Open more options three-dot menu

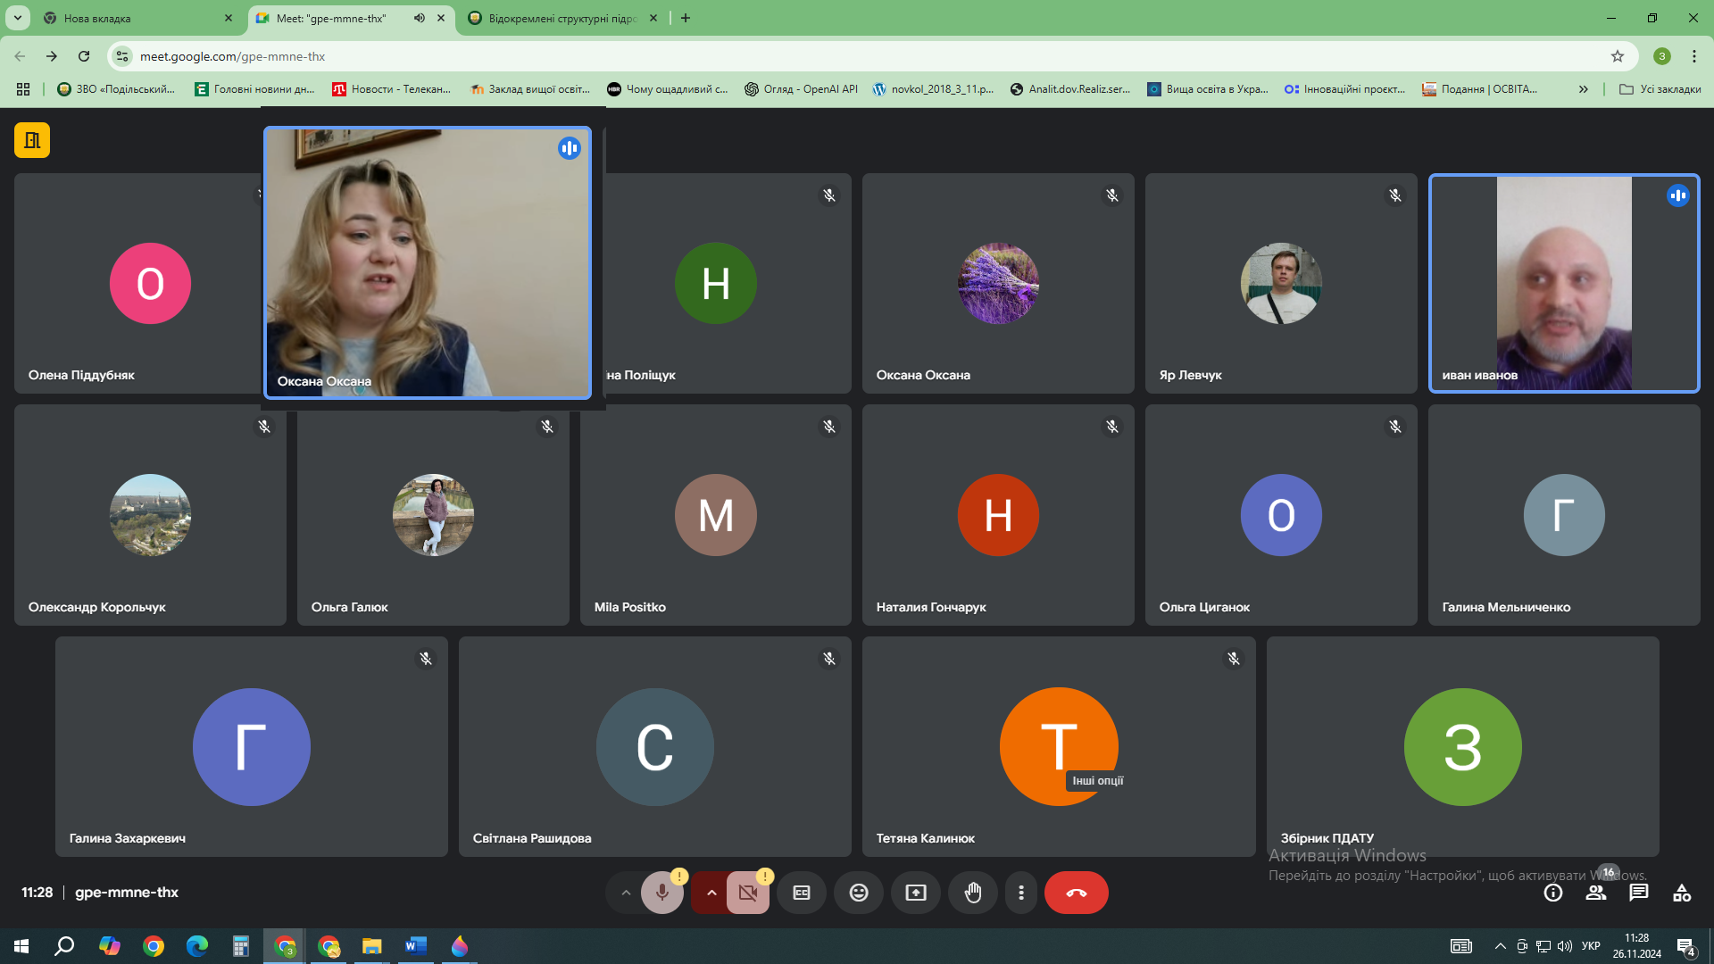[x=1021, y=893]
